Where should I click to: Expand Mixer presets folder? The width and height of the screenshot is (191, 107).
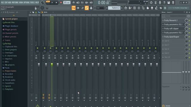tap(11, 37)
